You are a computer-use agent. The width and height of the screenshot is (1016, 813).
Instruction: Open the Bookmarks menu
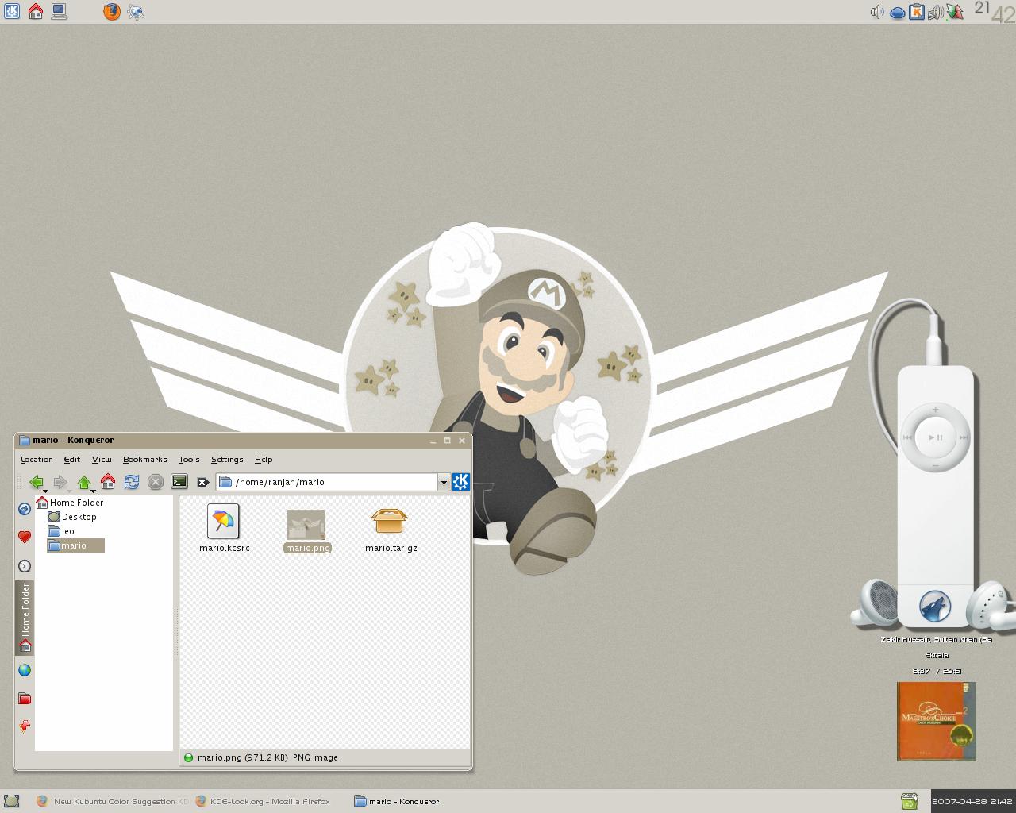coord(144,459)
